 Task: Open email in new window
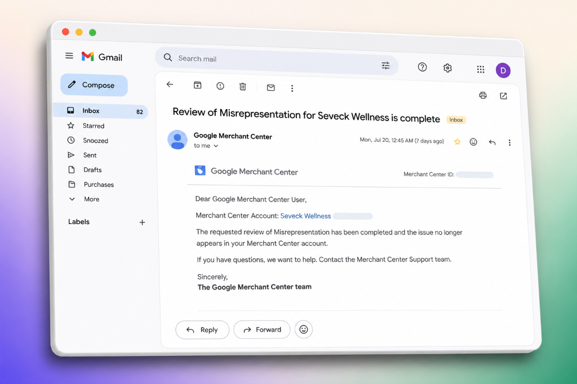click(503, 96)
